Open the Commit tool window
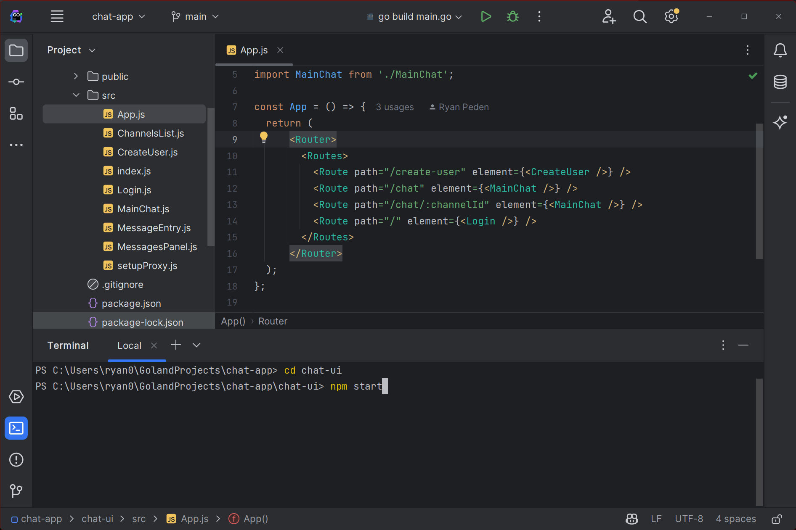Screen dimensions: 796x530 16,82
